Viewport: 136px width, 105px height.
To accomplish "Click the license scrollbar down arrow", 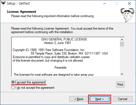I will (x=122, y=74).
